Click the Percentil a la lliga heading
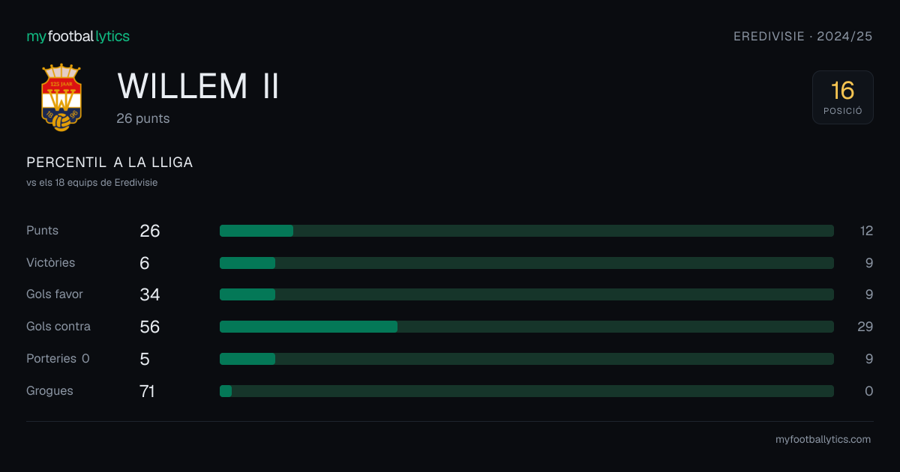Image resolution: width=900 pixels, height=472 pixels. point(109,163)
